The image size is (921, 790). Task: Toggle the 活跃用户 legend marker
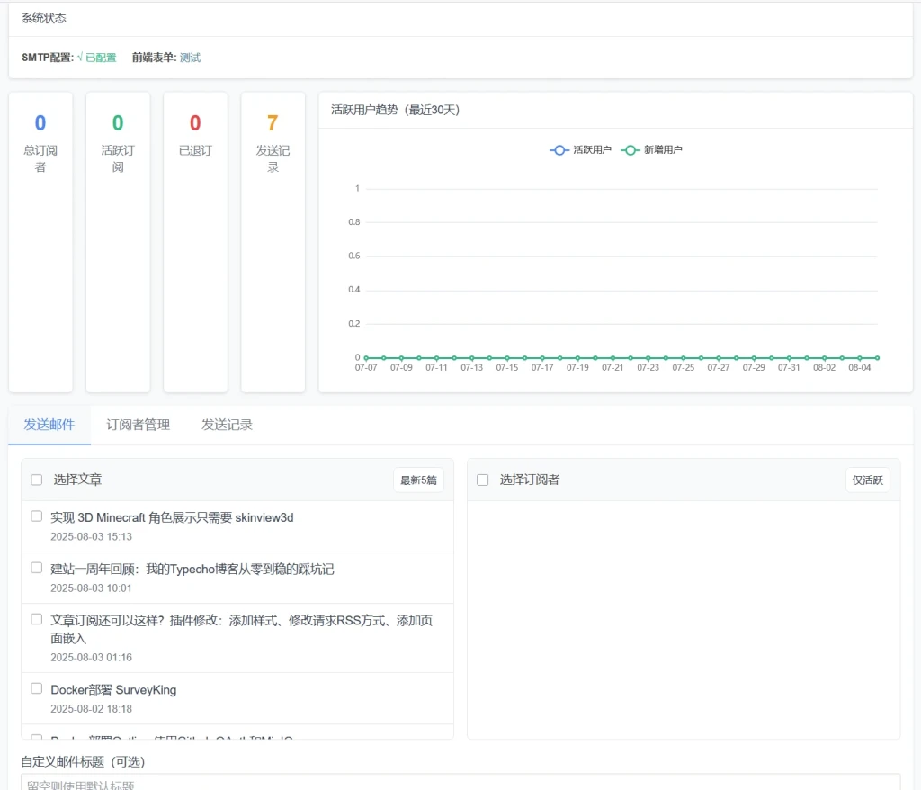coord(559,150)
